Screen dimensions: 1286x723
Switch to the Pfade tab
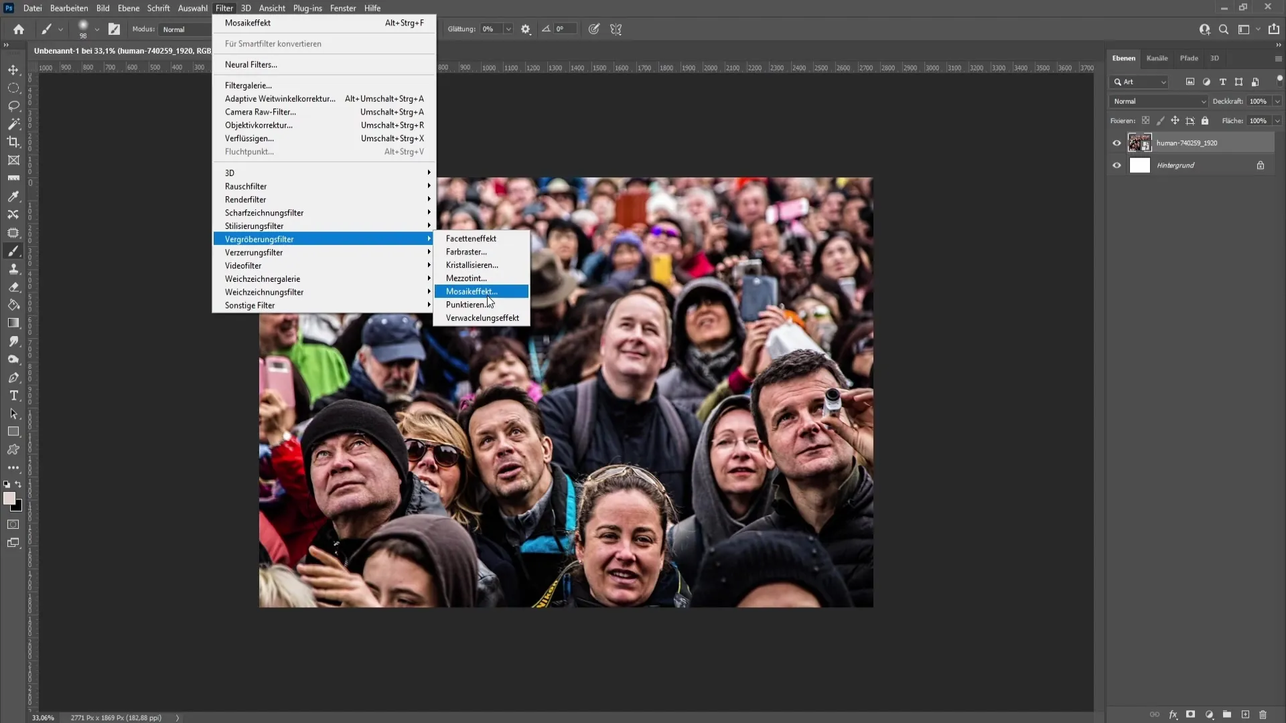click(1189, 58)
